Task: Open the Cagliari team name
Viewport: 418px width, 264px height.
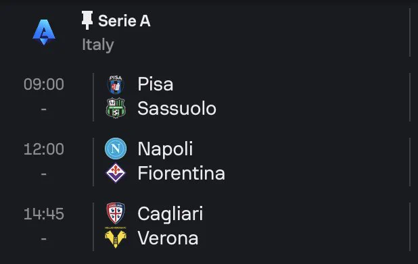Action: pyautogui.click(x=170, y=214)
